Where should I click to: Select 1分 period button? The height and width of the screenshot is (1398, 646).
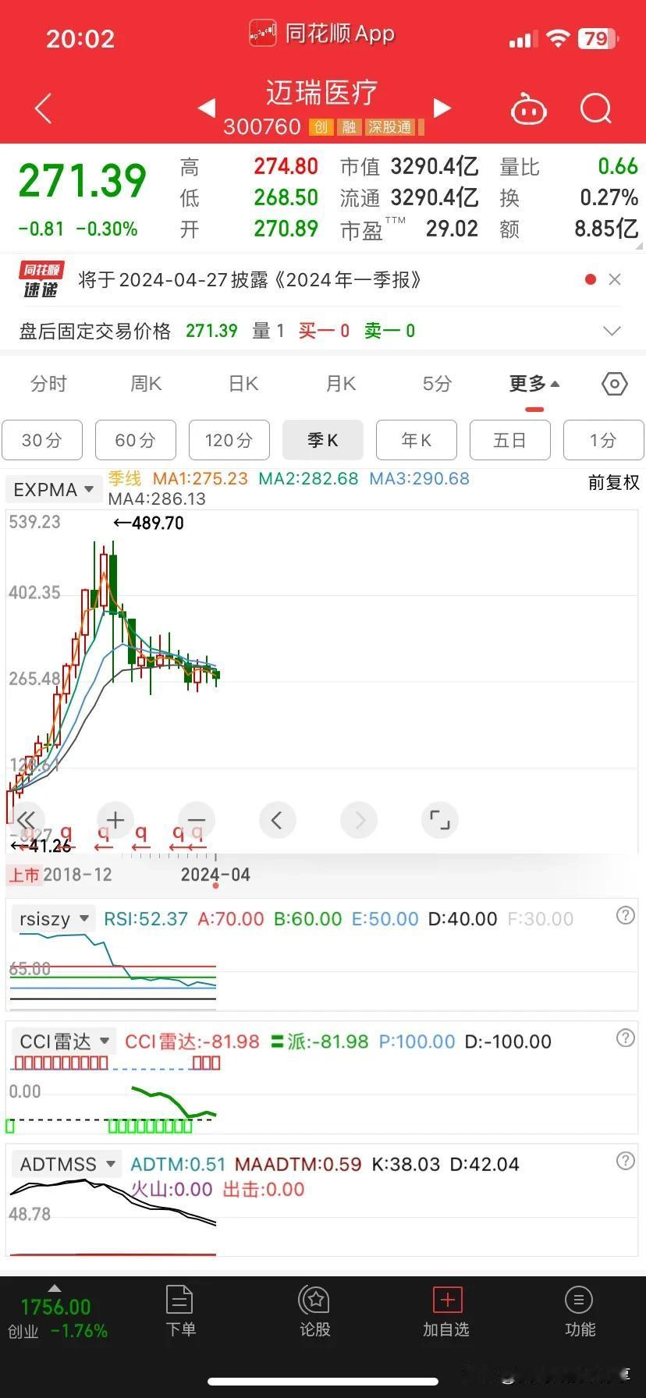604,440
